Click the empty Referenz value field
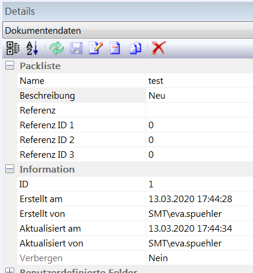 tap(199, 110)
